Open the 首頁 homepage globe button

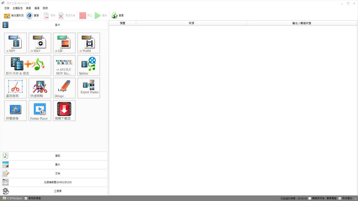pyautogui.click(x=118, y=15)
